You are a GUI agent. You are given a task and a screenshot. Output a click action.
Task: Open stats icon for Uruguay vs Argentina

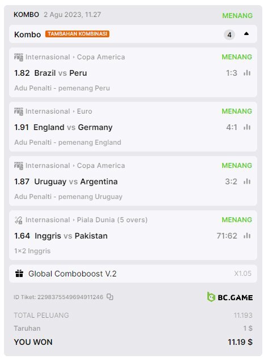247,181
